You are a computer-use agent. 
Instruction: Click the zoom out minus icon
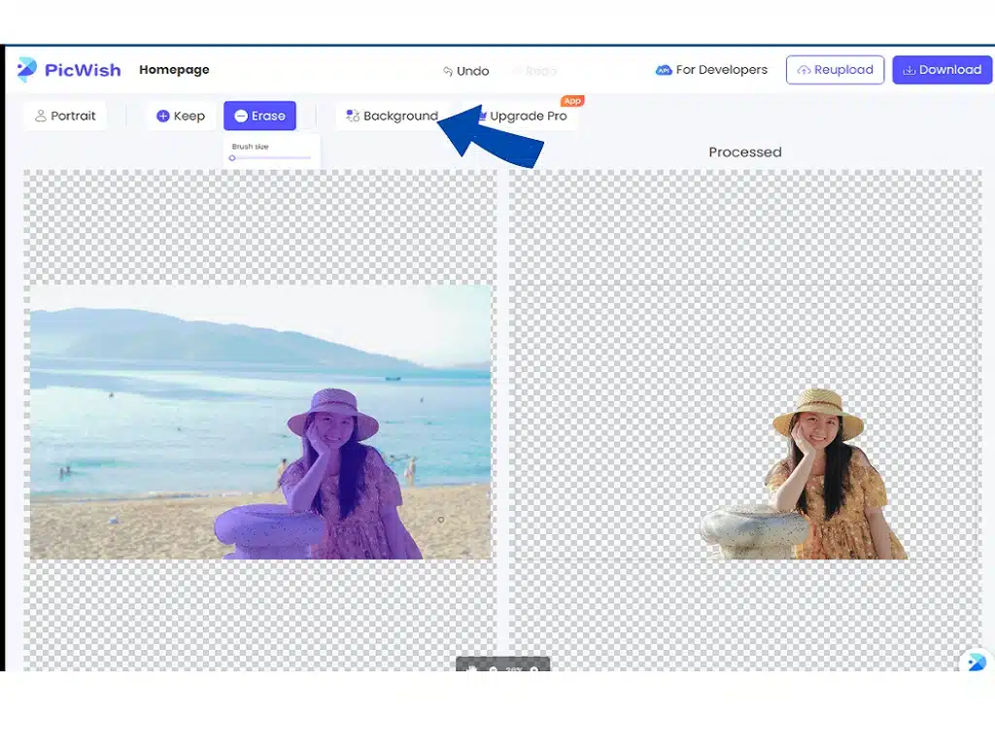point(493,669)
